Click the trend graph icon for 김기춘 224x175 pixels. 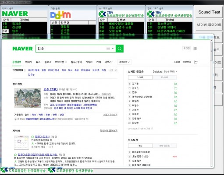pos(176,84)
